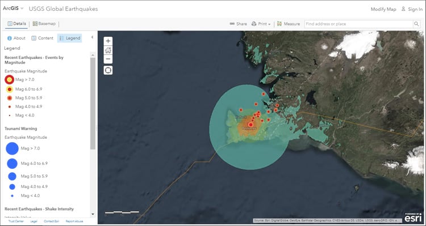Click the legend scrollbar down arrow
Screen dimensions: 426x226
(x=93, y=214)
